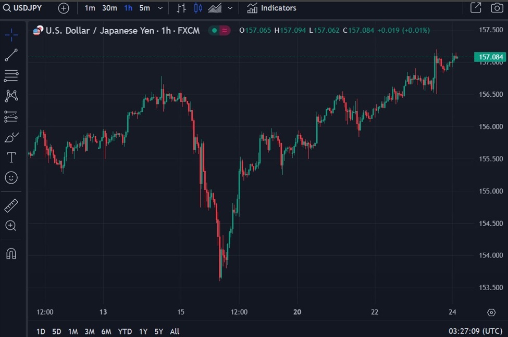Select the YTD date range
This screenshot has width=508, height=337.
pyautogui.click(x=125, y=331)
